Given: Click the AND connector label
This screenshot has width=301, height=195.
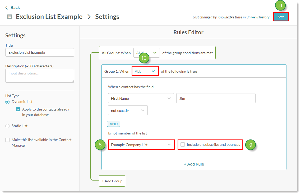Looking at the screenshot, I should [114, 124].
